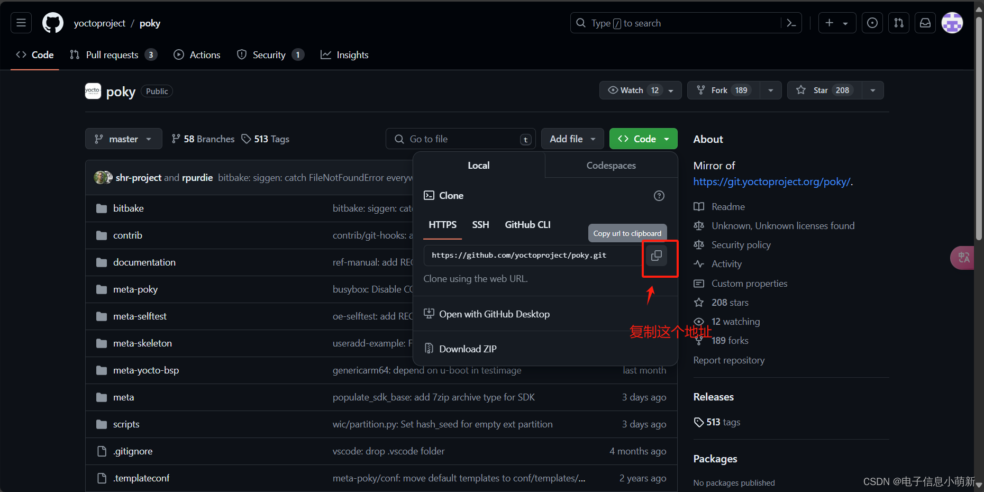Screen dimensions: 984x492
Task: Open the meta-poky folder
Action: tap(135, 289)
